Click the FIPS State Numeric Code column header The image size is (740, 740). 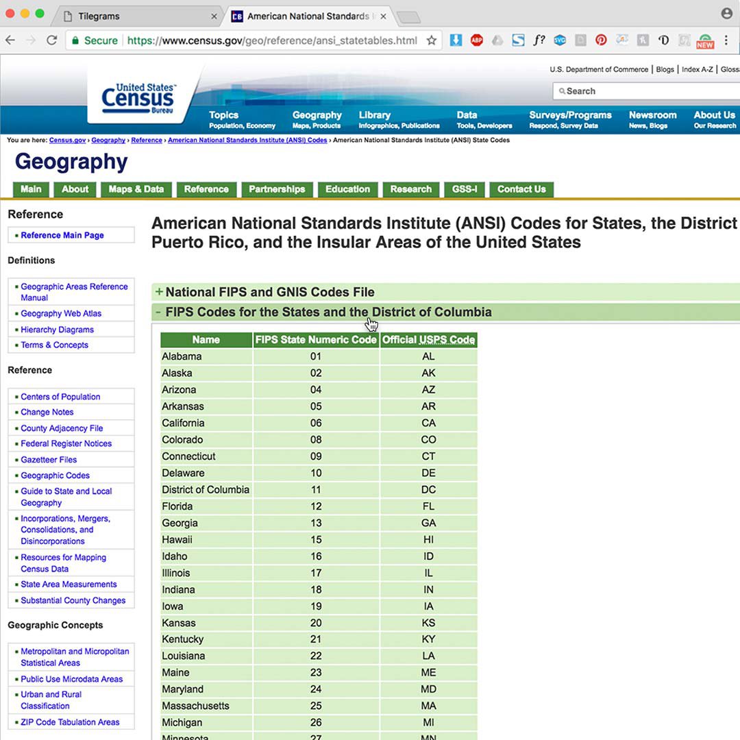coord(316,340)
